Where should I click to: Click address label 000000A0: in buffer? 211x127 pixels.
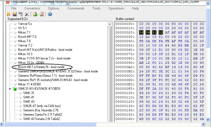pyautogui.click(x=125, y=67)
